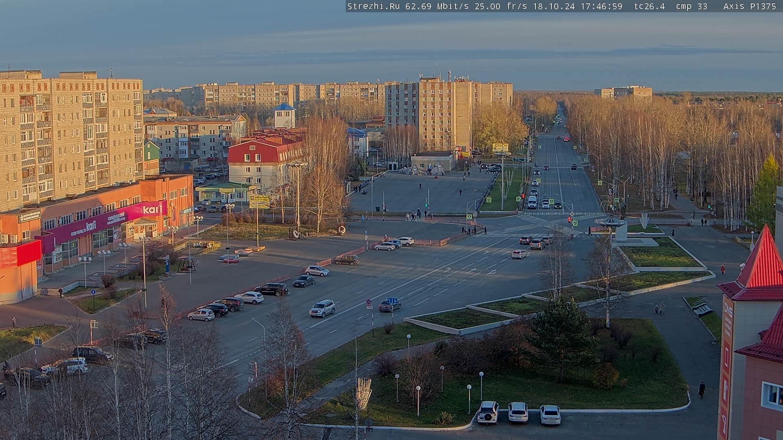The image size is (783, 440).
Task: Click the "25.00 fr/s" frame rate value
Action: tap(500, 6)
